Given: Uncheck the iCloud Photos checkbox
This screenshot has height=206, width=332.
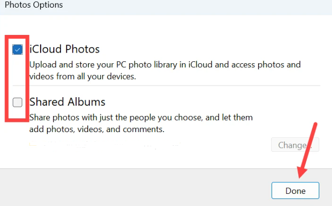Looking at the screenshot, I should click(x=18, y=50).
